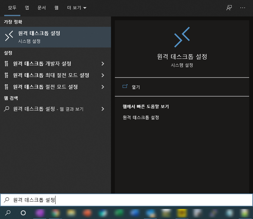Open the yellow taskbar app icon
The height and width of the screenshot is (219, 253).
point(182,213)
